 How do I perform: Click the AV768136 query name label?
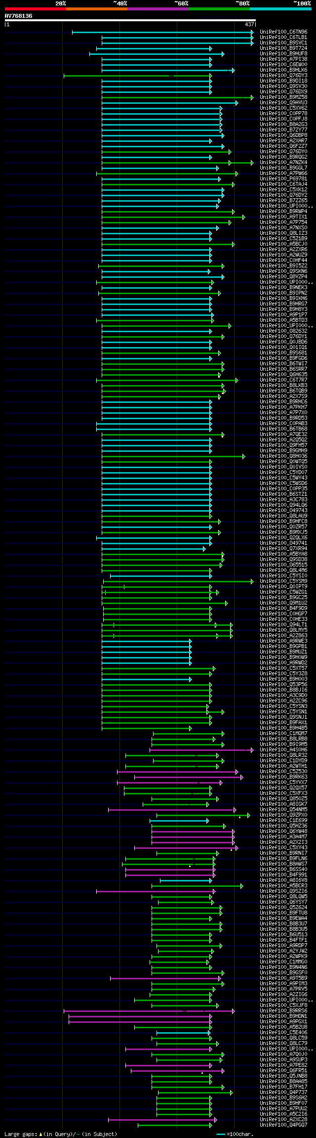(19, 16)
